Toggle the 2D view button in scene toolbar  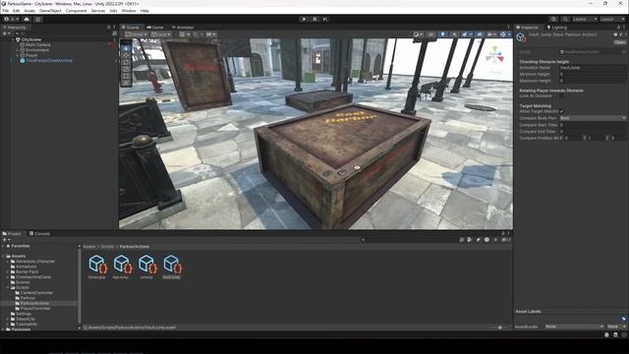pos(431,34)
